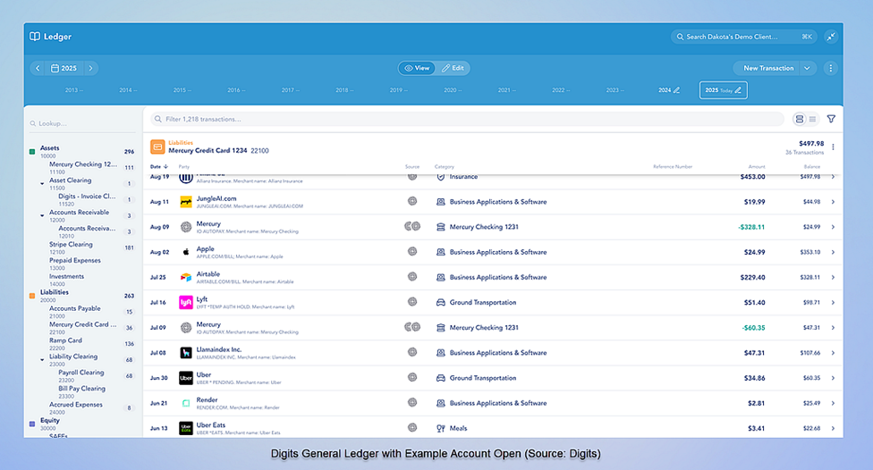Collapse the Accounts Receivable group
This screenshot has width=873, height=470.
(x=42, y=215)
